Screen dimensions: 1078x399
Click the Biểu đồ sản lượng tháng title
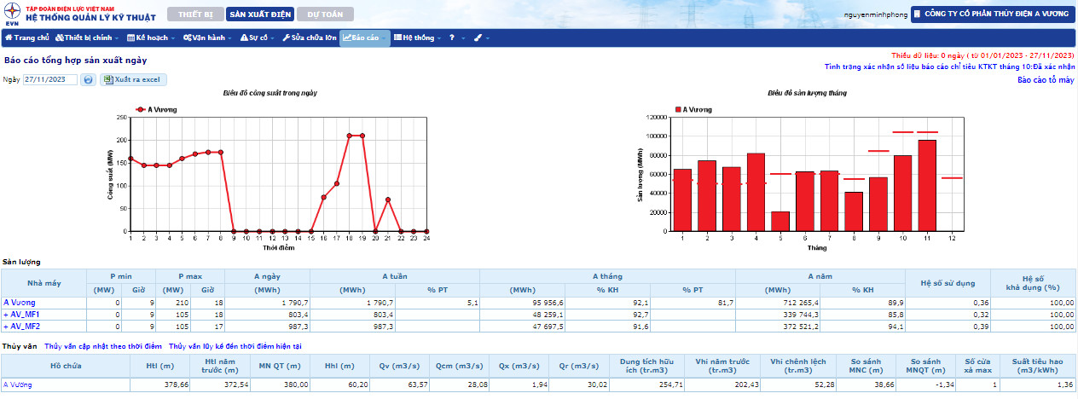pyautogui.click(x=807, y=92)
